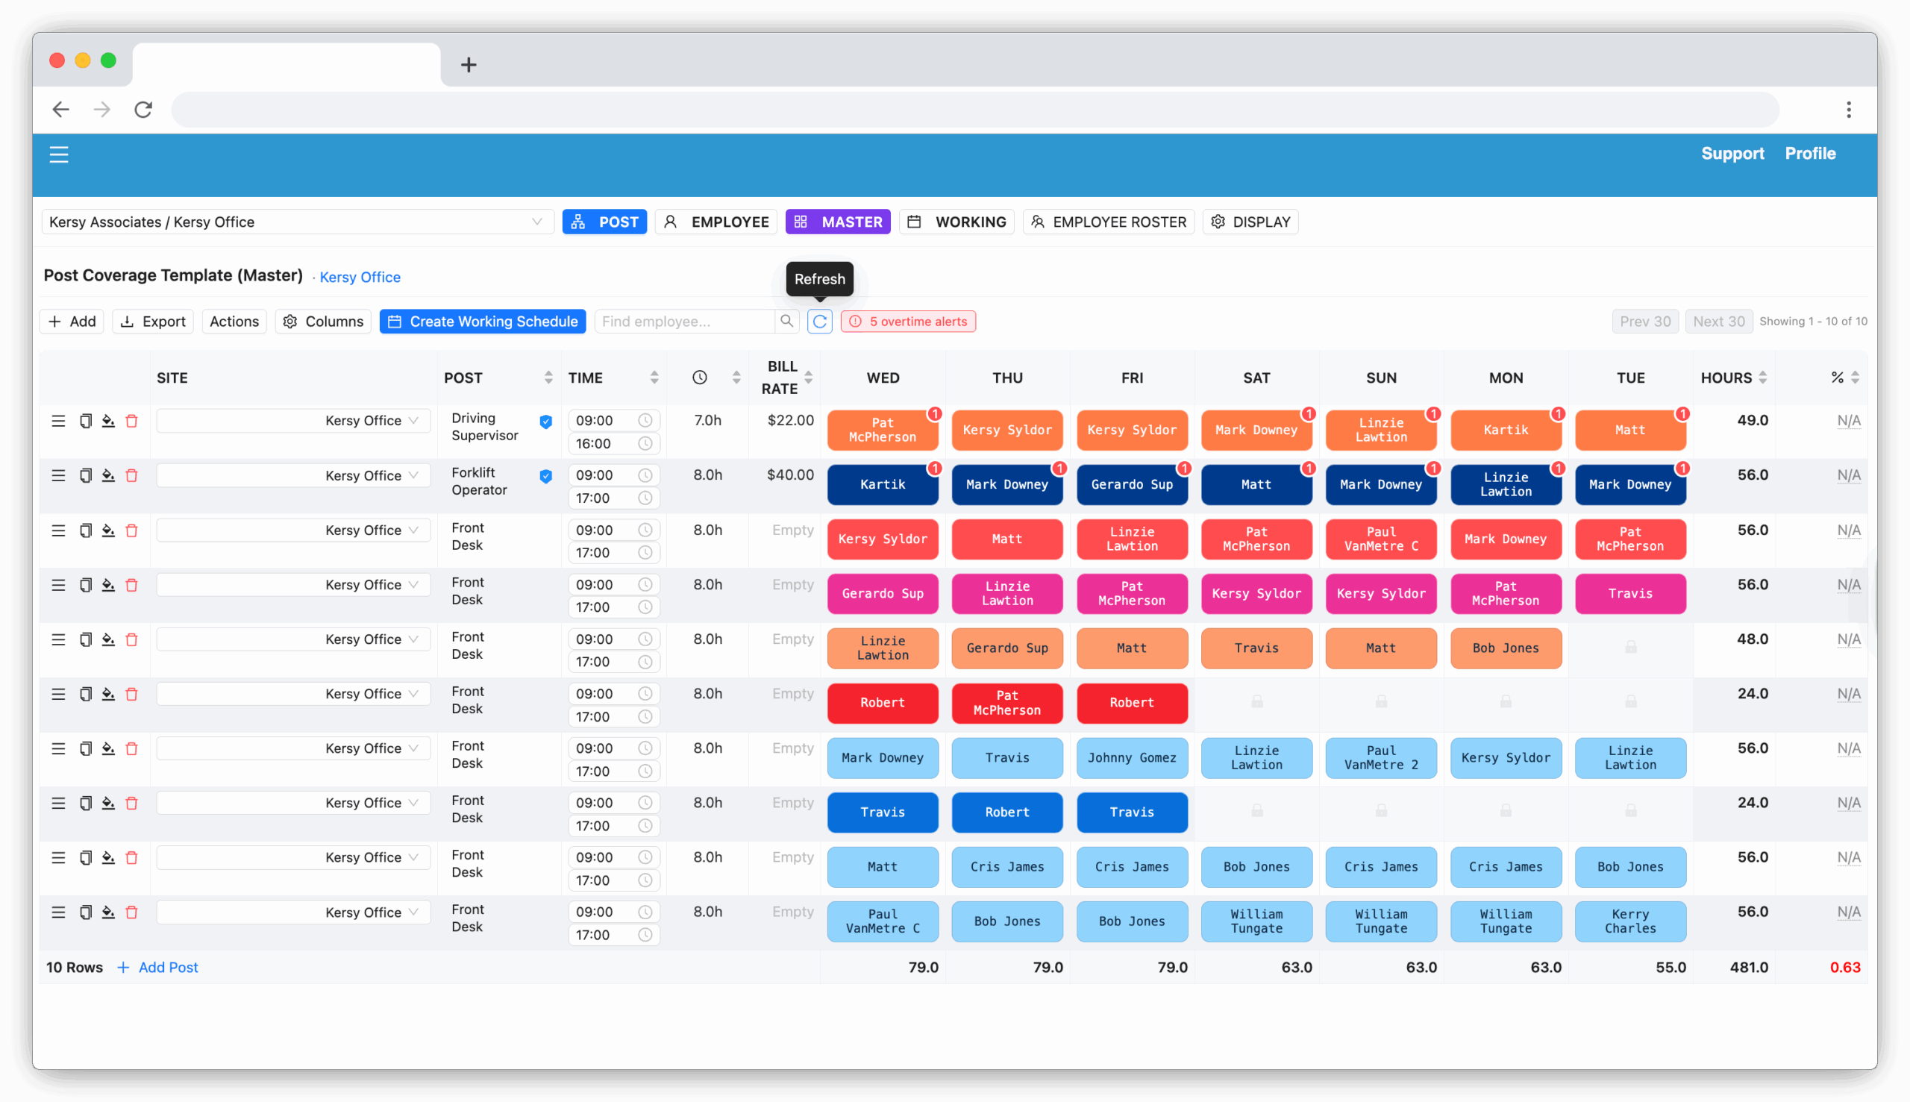Image resolution: width=1910 pixels, height=1102 pixels.
Task: Open the EMPLOYEE ROSTER tab
Action: [1108, 222]
